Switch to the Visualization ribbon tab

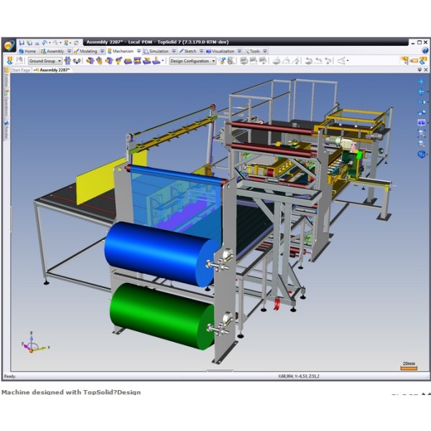point(221,51)
